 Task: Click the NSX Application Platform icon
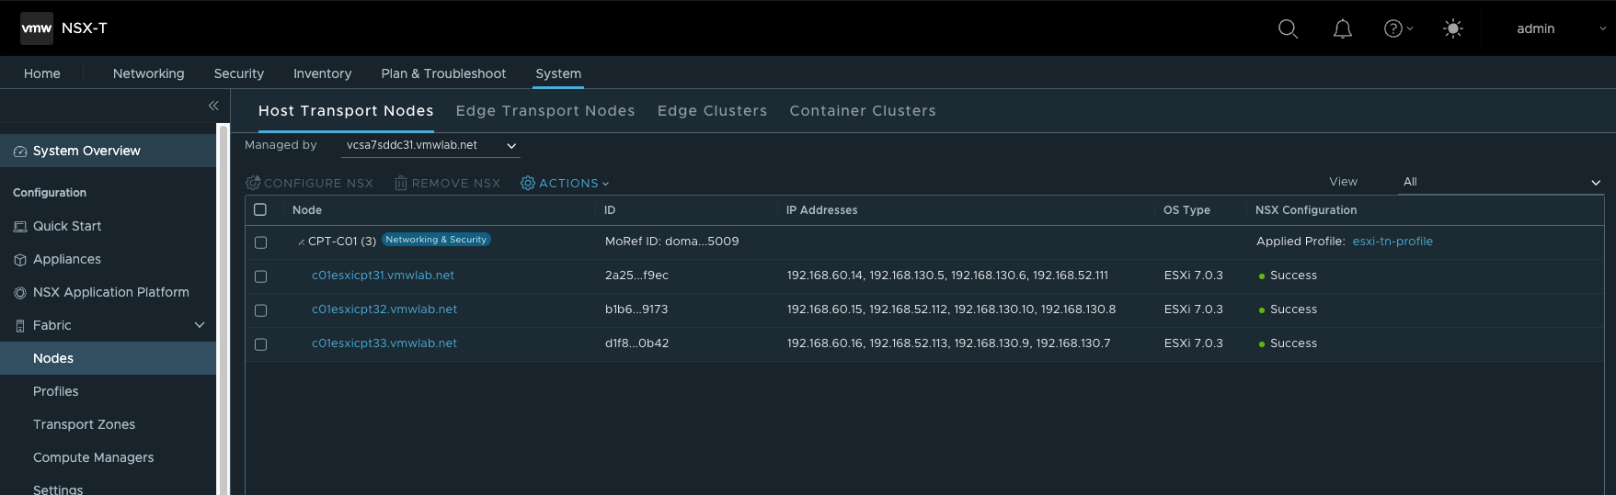point(20,293)
